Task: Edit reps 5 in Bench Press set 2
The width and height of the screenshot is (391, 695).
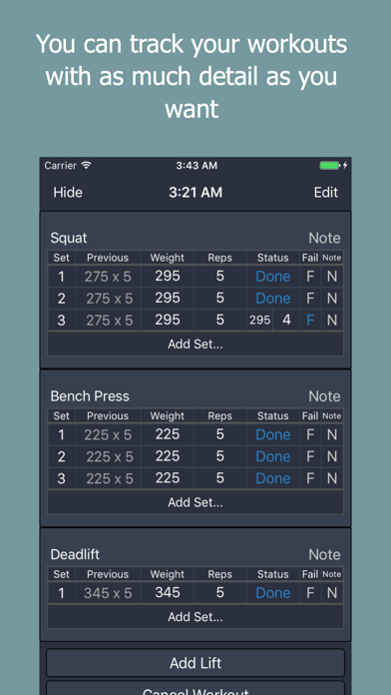Action: pyautogui.click(x=220, y=456)
